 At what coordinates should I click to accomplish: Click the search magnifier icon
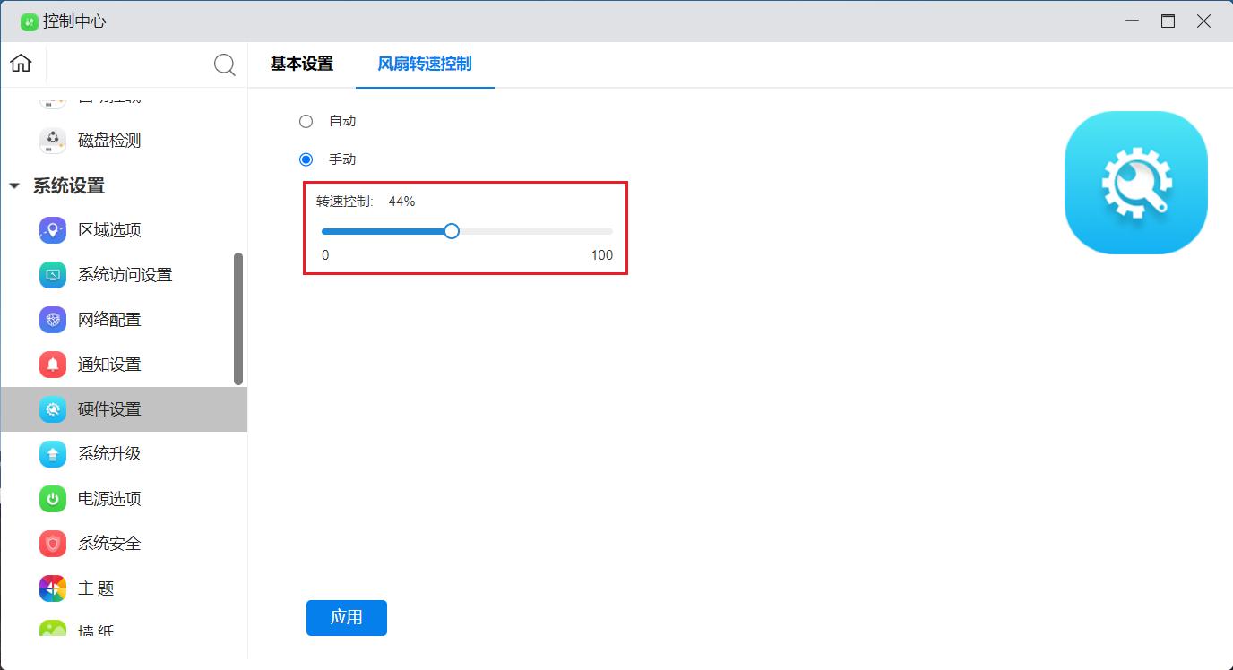coord(225,64)
